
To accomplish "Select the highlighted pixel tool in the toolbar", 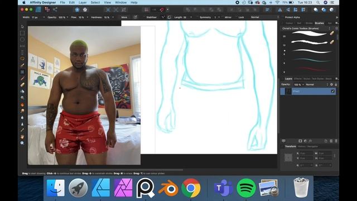I will tap(22, 72).
